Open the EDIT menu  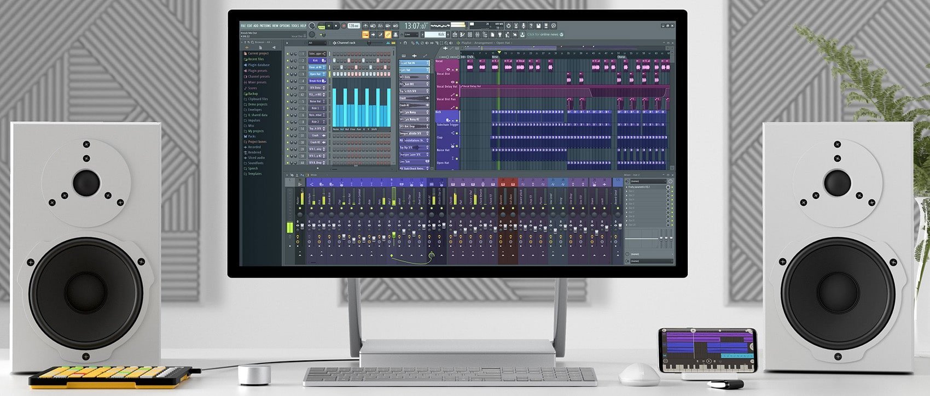249,26
